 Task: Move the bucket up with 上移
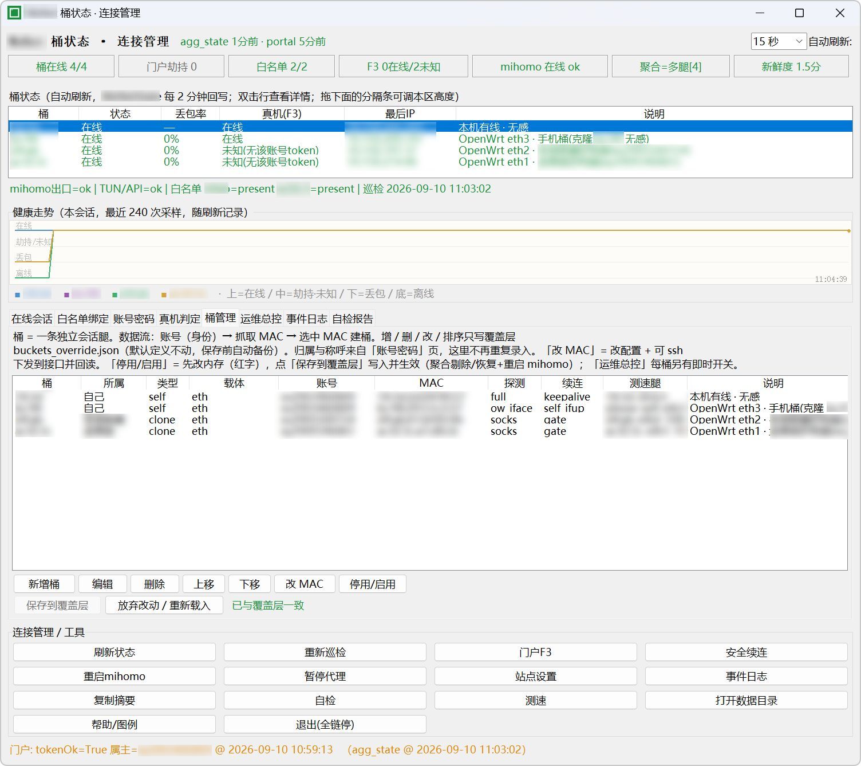coord(204,584)
